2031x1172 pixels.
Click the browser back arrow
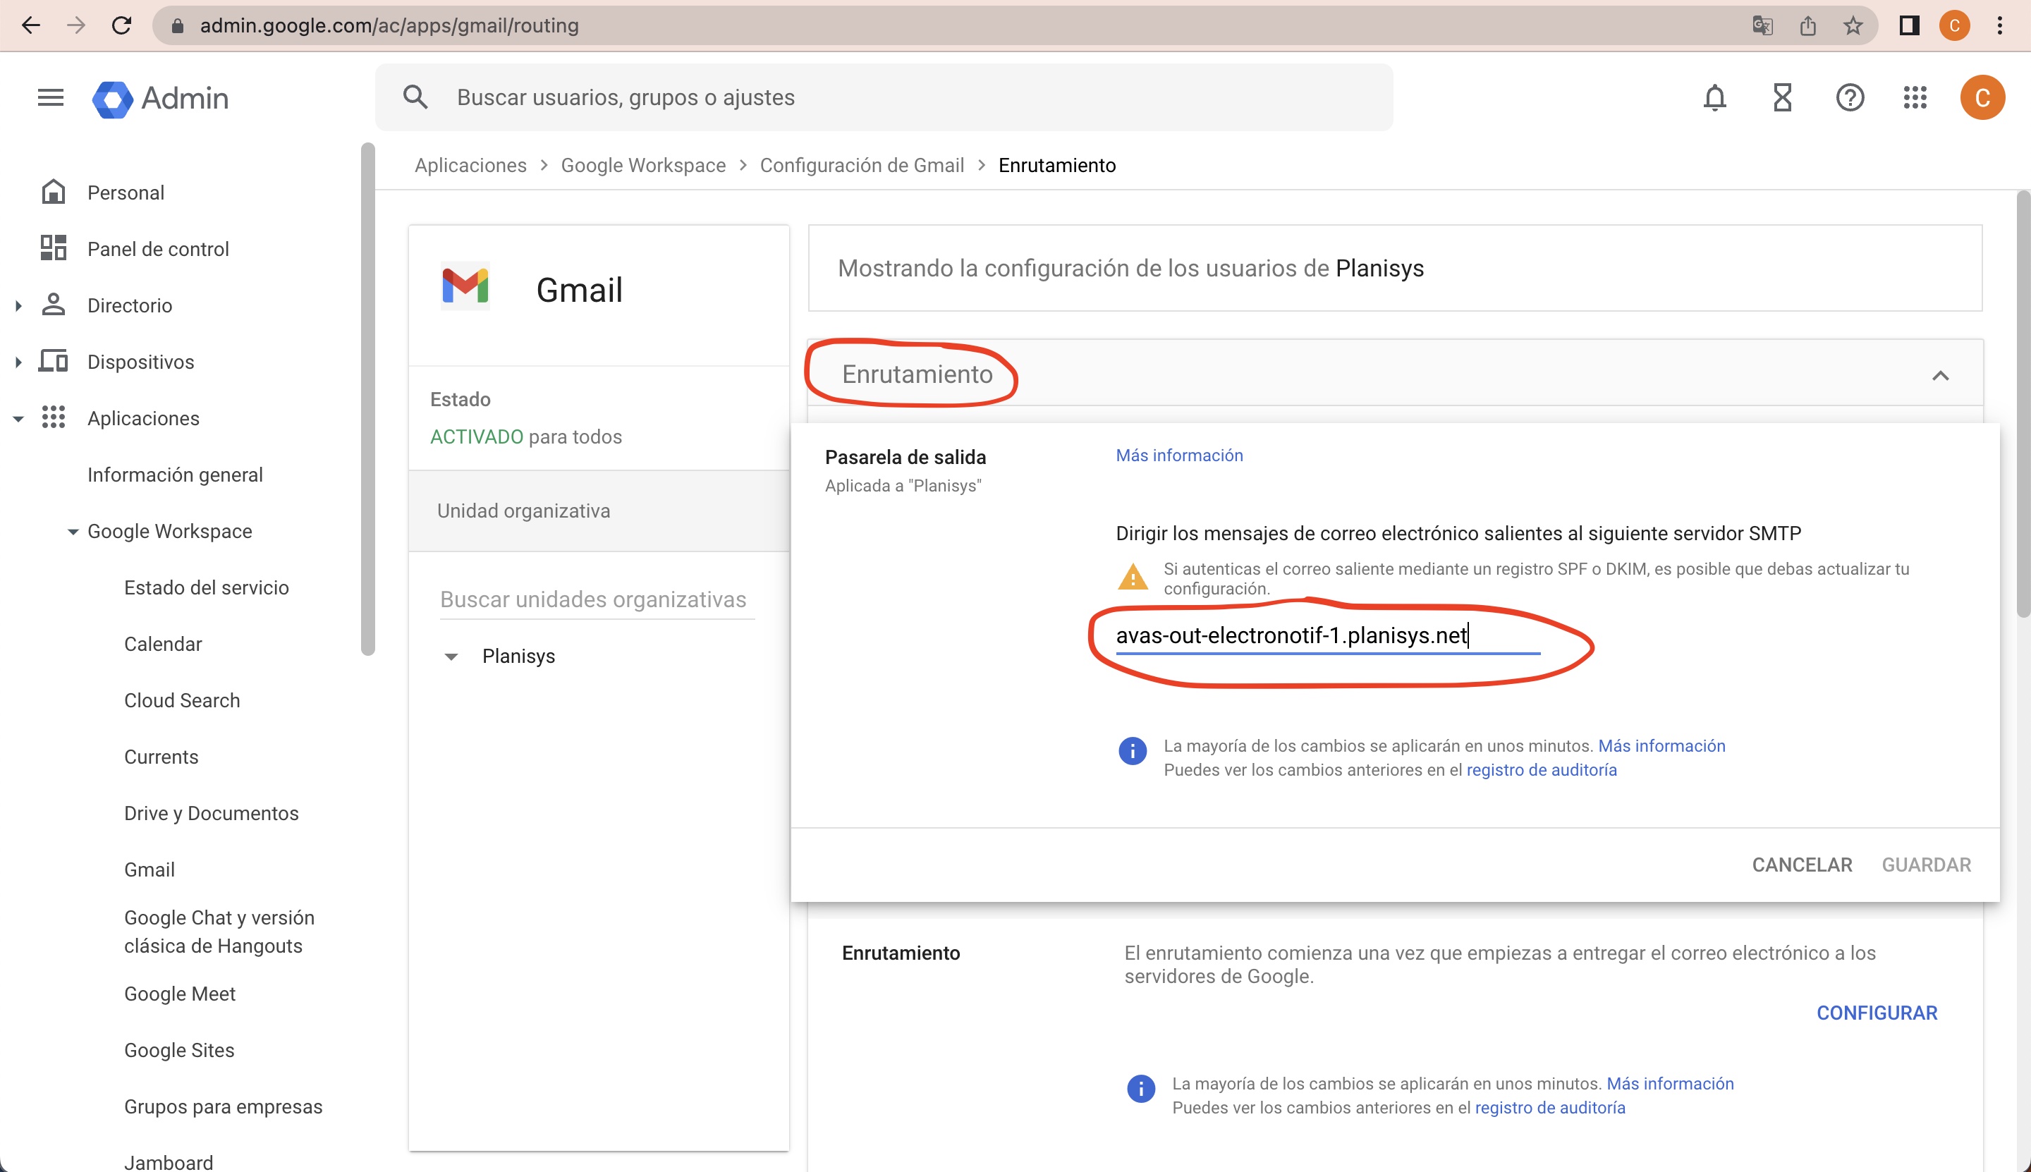(30, 26)
